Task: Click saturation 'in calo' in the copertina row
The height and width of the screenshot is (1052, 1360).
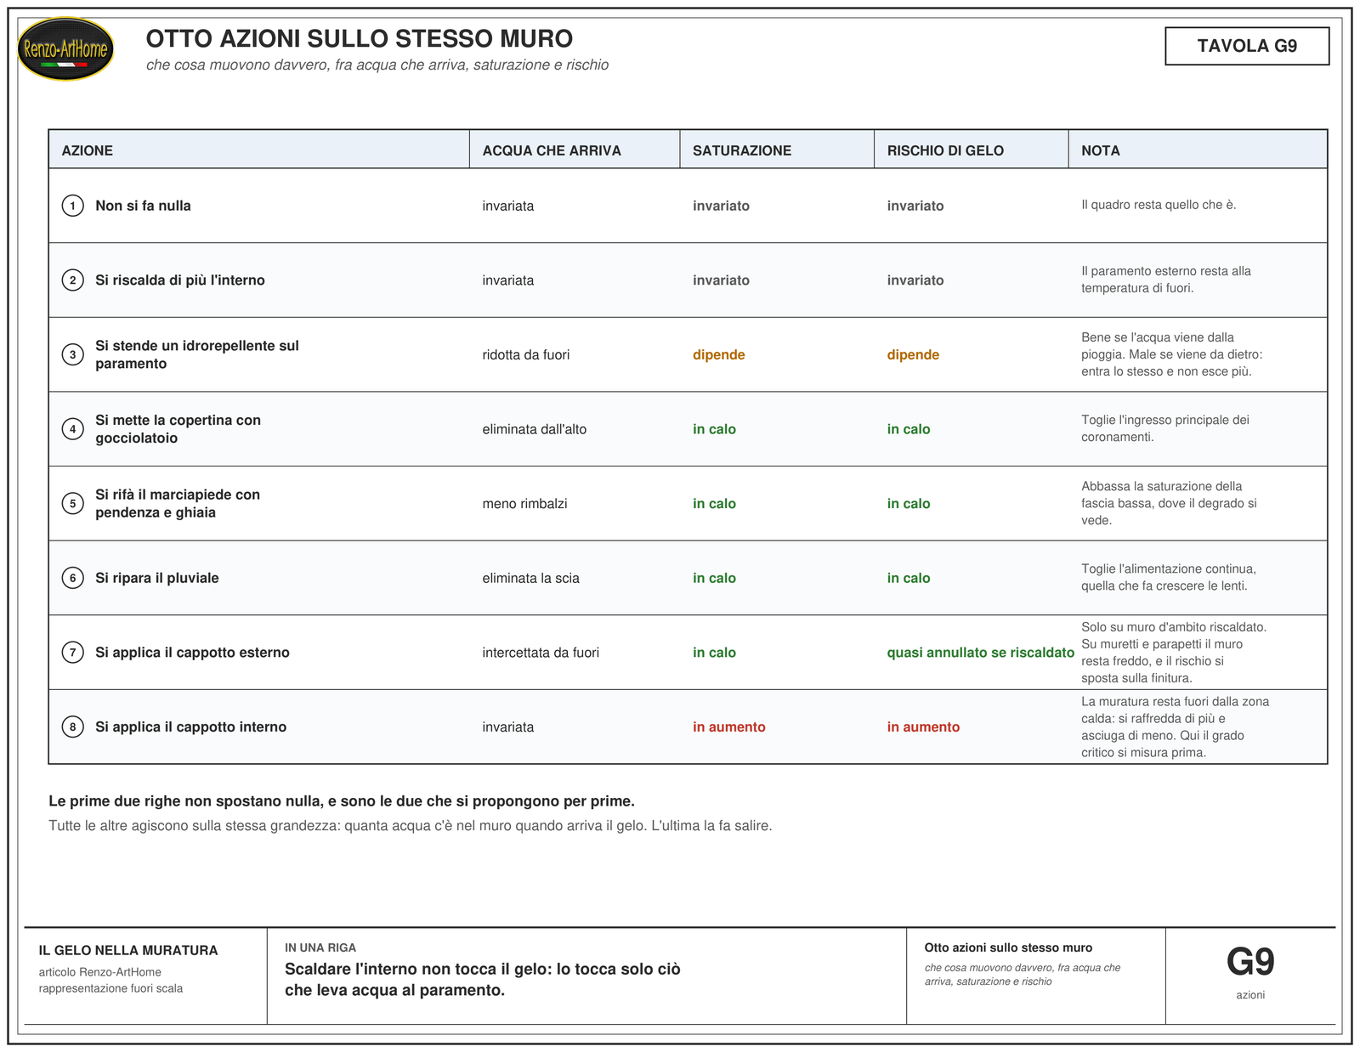Action: click(714, 429)
